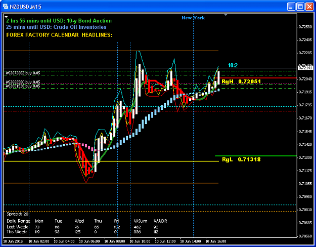Click This Week's Wednesday value 125
316x247 pixels.
tap(77, 232)
